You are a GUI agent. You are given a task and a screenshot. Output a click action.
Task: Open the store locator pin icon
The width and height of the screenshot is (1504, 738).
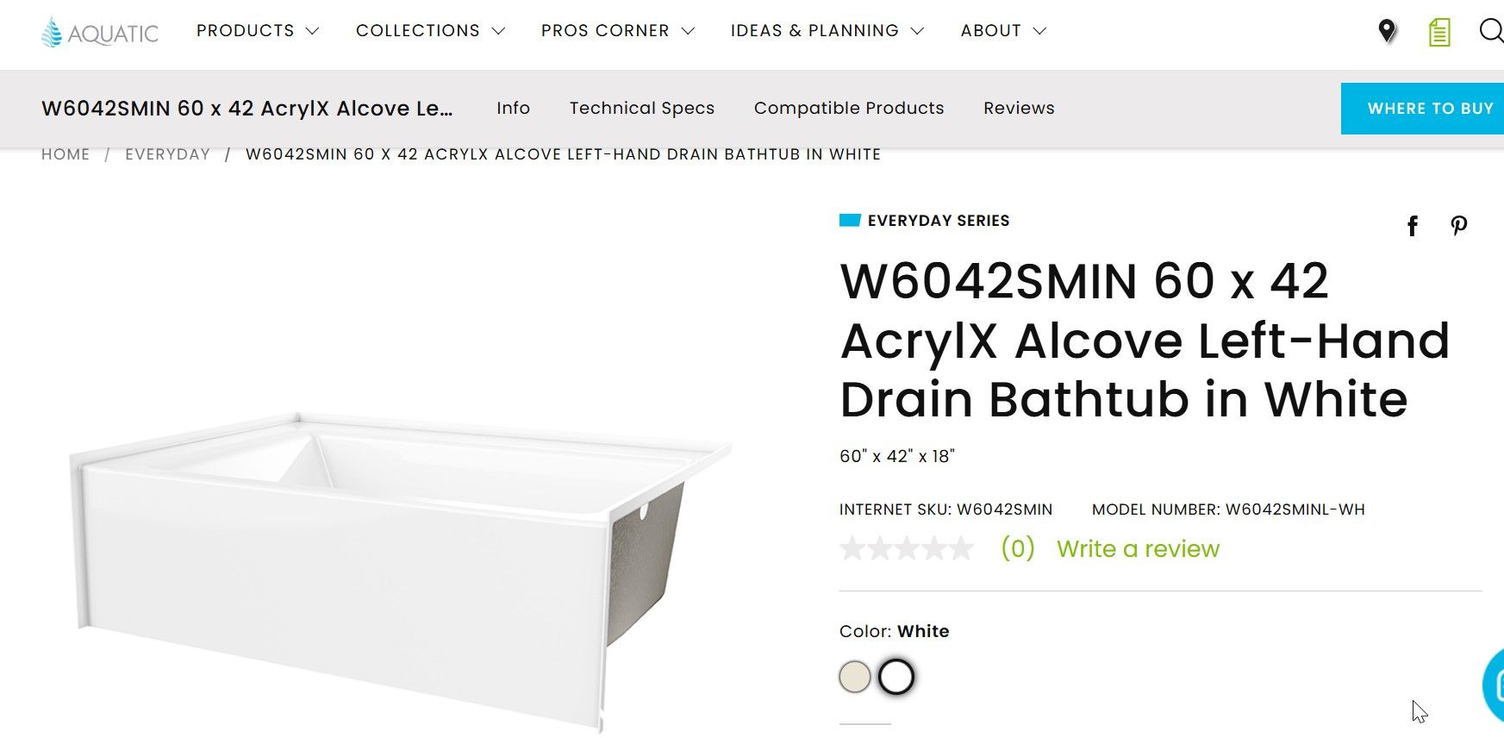click(x=1387, y=31)
